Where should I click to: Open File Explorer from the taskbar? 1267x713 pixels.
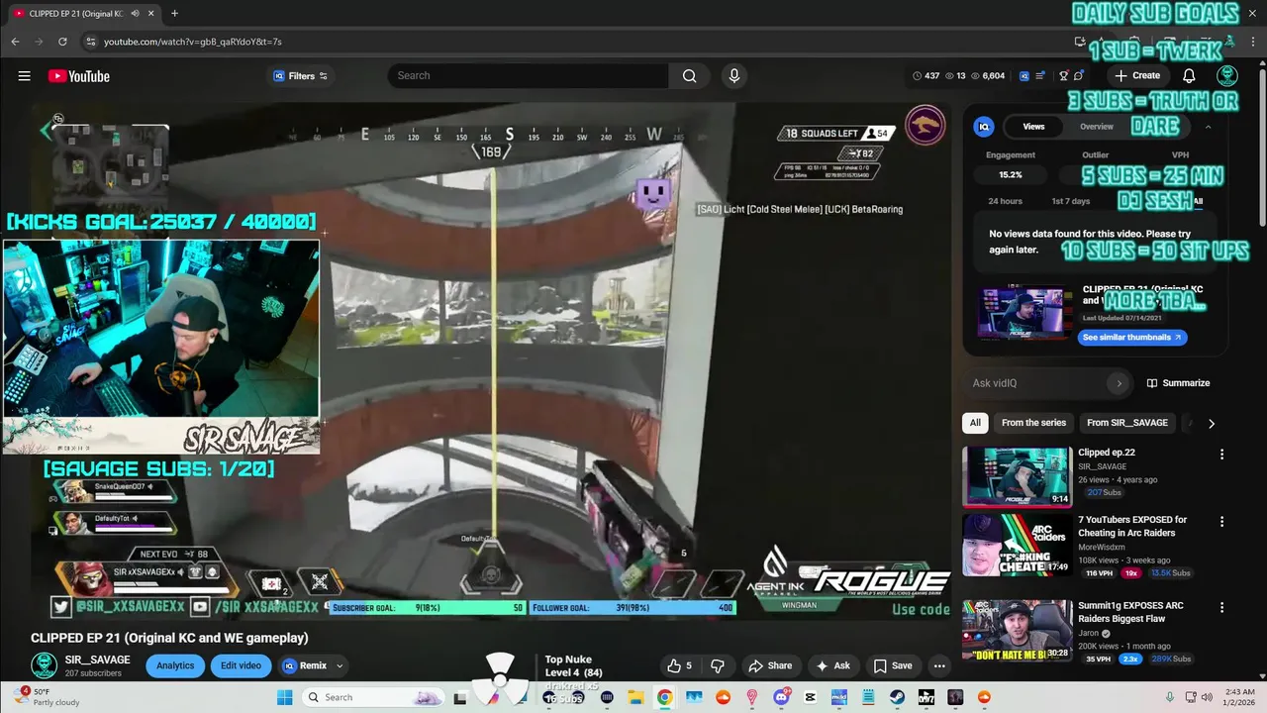(x=635, y=697)
